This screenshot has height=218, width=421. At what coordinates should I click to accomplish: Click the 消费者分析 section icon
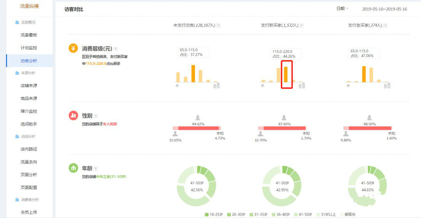tap(18, 200)
